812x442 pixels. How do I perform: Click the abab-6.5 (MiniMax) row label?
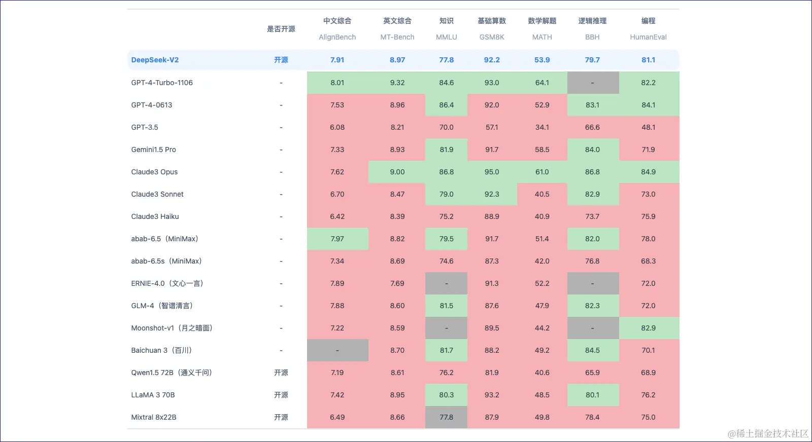164,239
